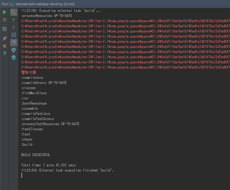Click the first red guava jar path line

[126, 21]
